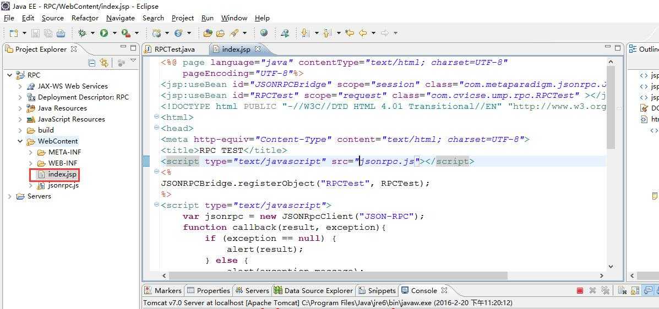Select jsonrpc.js in Project Explorer
659x309 pixels.
pos(63,185)
